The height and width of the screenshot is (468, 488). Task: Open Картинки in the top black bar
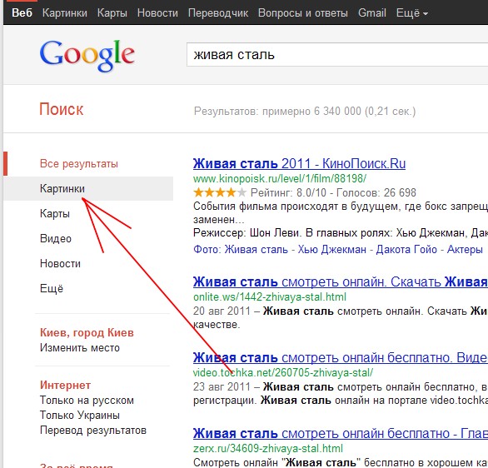point(65,13)
